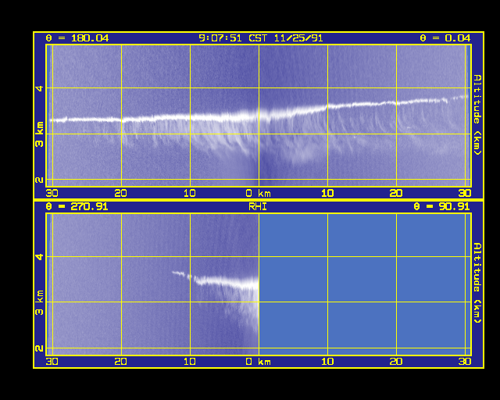Select the θ = 0.04 label
Image resolution: width=500 pixels, height=400 pixels.
click(445, 38)
